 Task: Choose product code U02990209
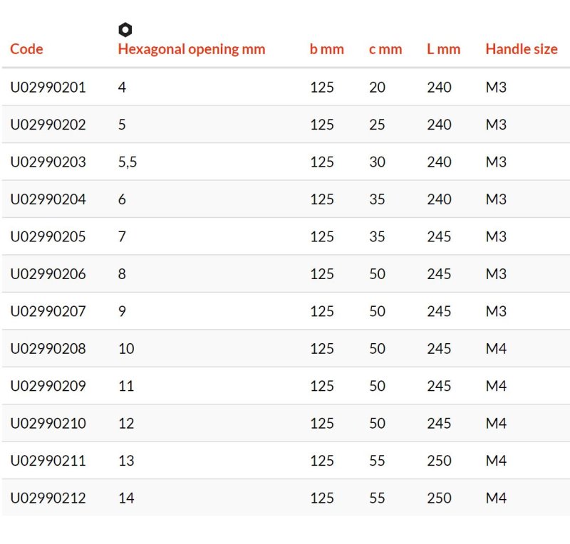tap(48, 386)
